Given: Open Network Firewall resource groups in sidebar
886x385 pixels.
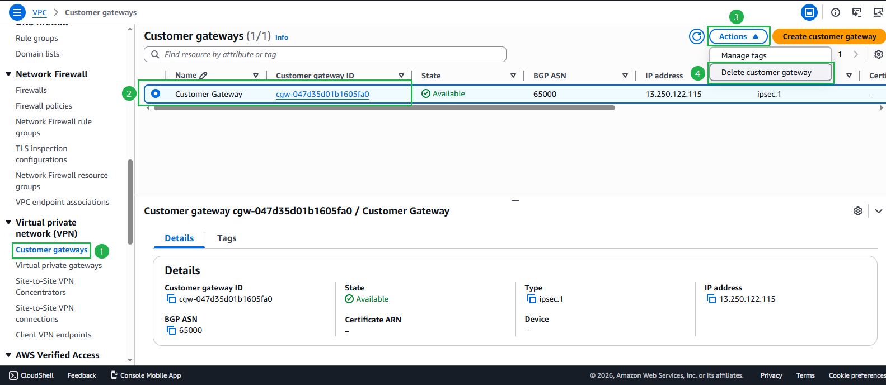Looking at the screenshot, I should [62, 181].
